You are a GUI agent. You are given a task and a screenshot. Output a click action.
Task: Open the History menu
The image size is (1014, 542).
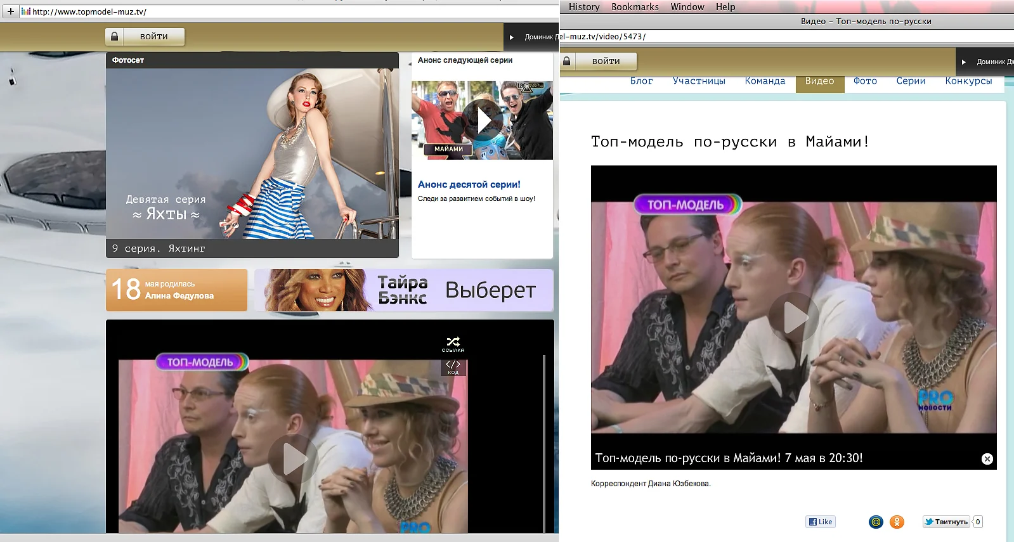pyautogui.click(x=584, y=7)
